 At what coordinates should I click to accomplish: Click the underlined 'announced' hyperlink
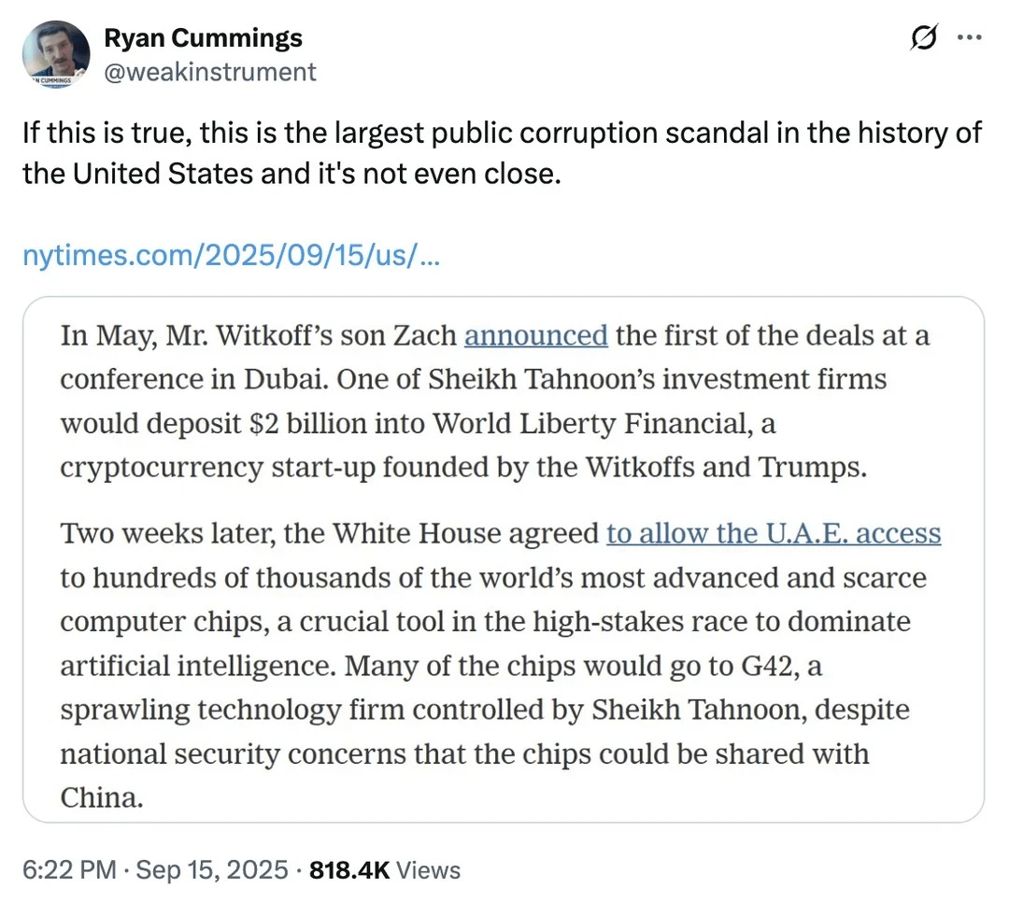(535, 335)
